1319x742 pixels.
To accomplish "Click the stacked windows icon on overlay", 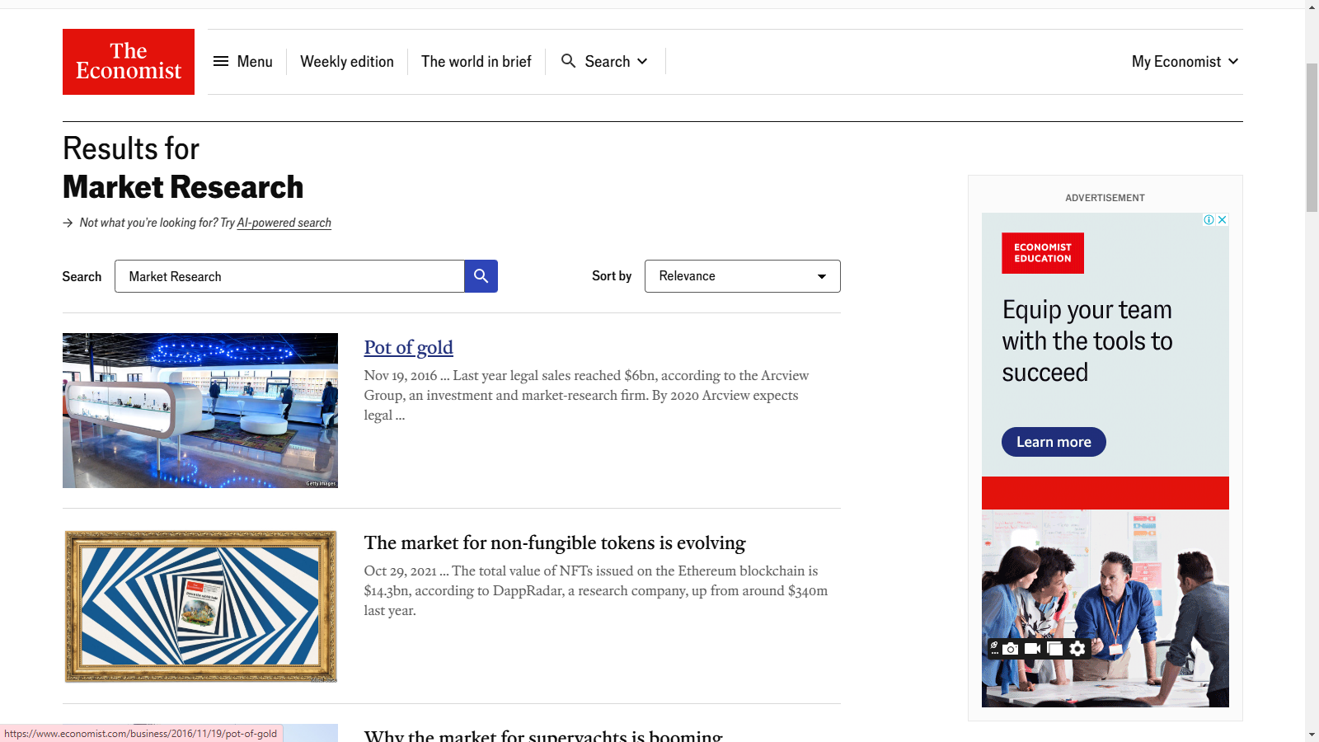I will coord(1055,649).
